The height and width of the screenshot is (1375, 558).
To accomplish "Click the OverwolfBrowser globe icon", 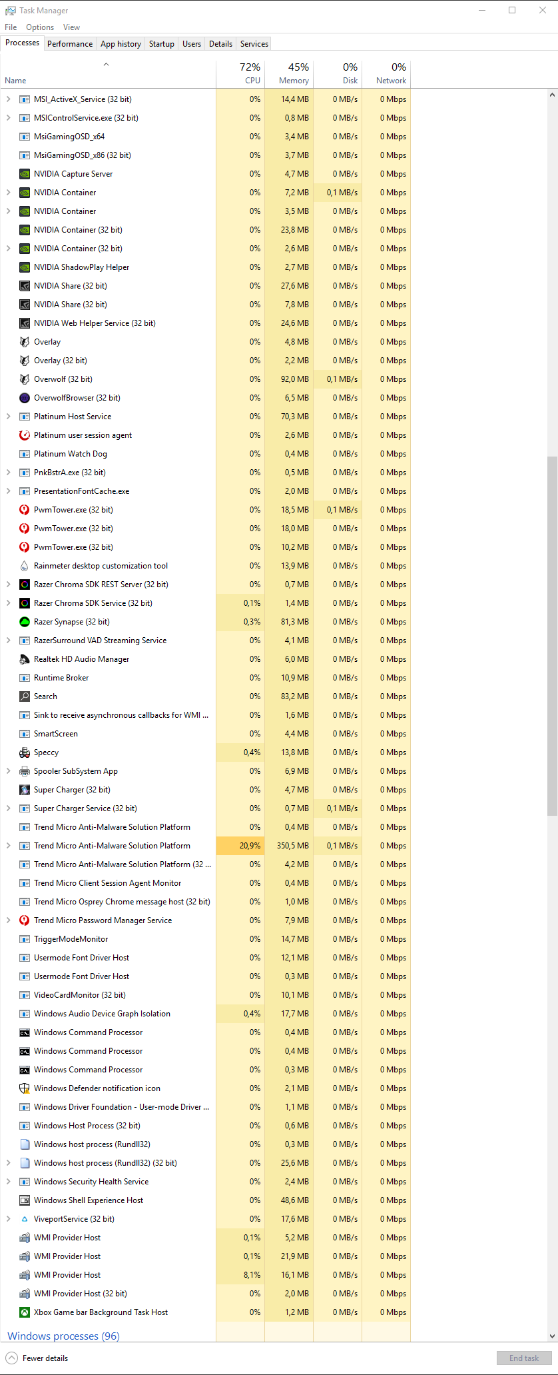I will 25,398.
